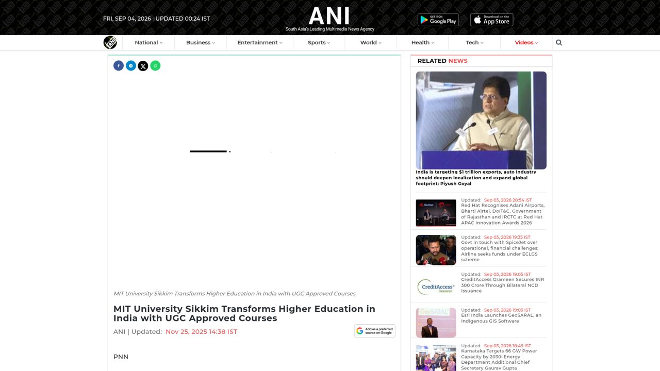Image resolution: width=660 pixels, height=371 pixels.
Task: Click article date Nov 25, 2025 14:38 IST
Action: point(202,332)
